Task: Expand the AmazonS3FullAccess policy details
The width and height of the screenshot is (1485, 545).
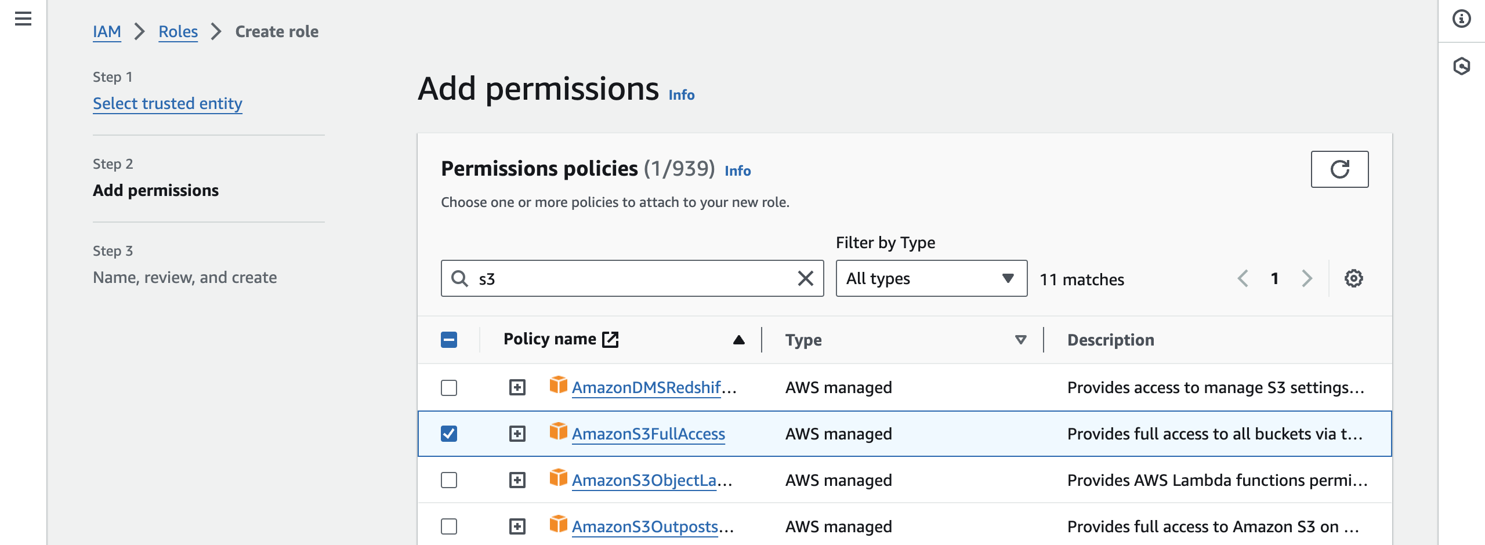Action: coord(517,434)
